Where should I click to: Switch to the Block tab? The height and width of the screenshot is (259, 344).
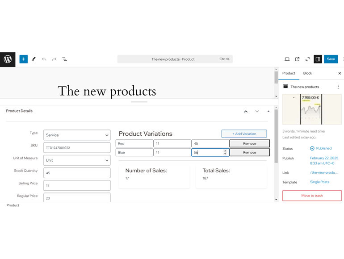click(307, 73)
